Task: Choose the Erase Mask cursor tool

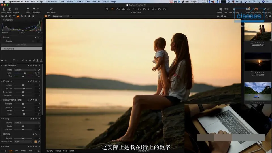Action: (x=149, y=9)
